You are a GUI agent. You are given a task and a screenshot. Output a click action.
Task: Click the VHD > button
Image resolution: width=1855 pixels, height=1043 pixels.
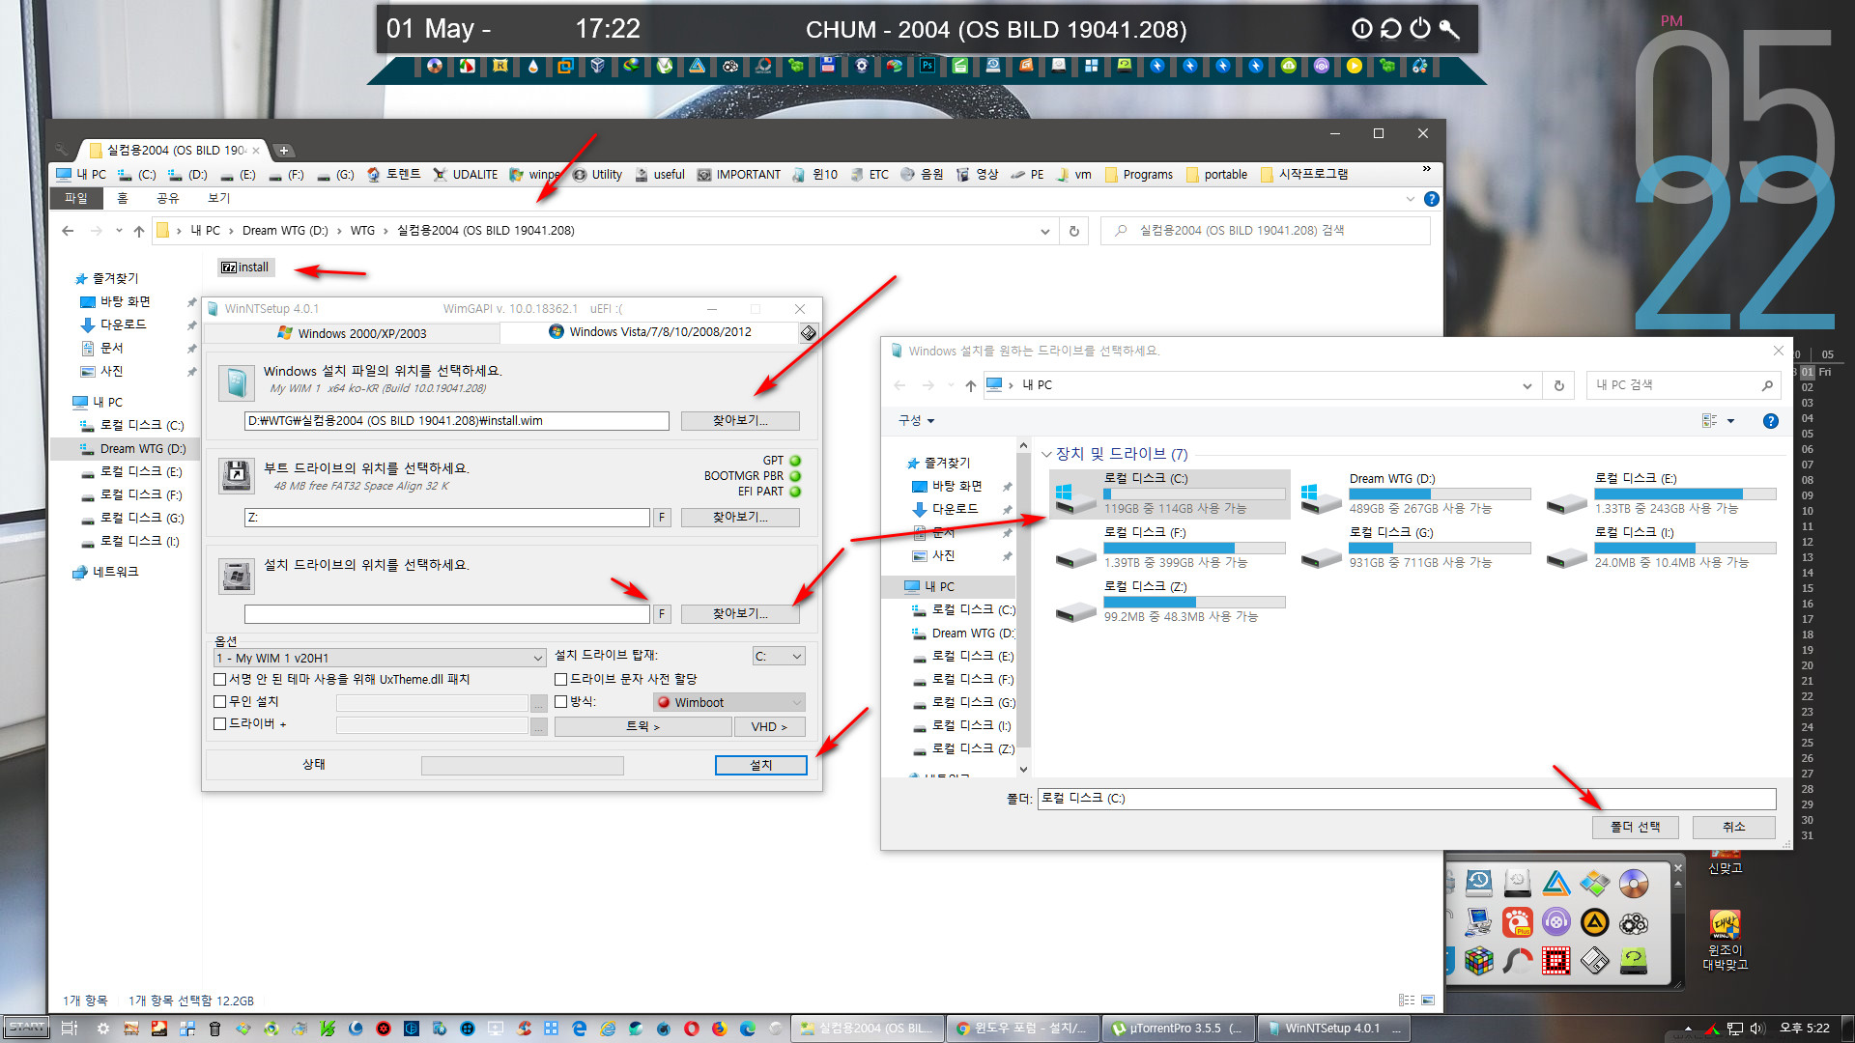770,727
